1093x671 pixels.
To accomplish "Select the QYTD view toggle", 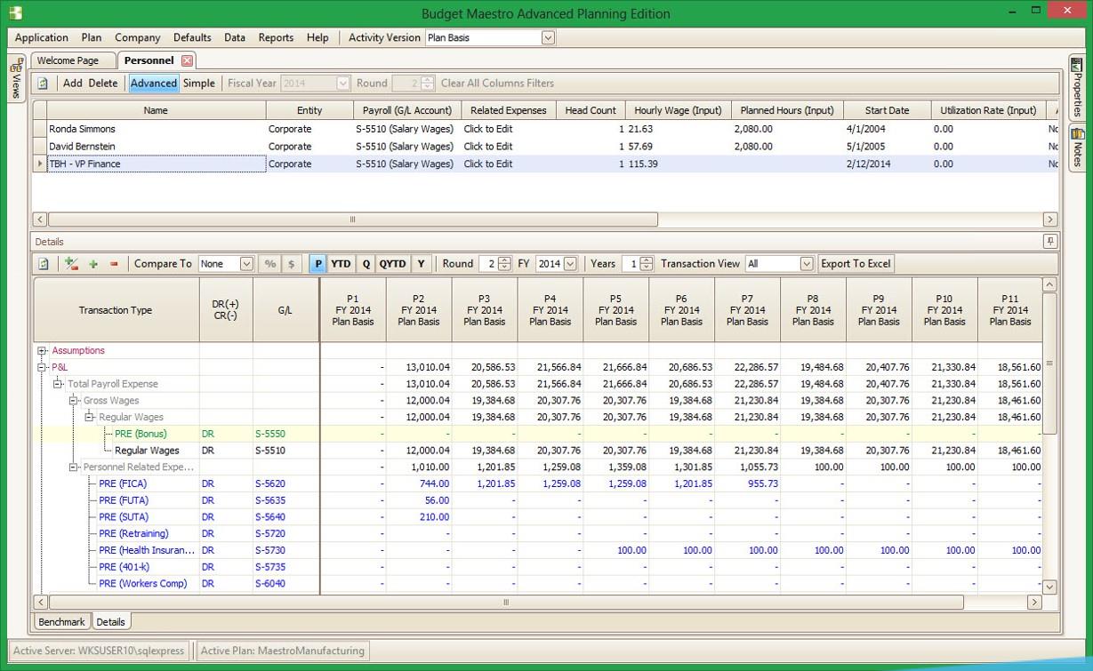I will (x=392, y=264).
